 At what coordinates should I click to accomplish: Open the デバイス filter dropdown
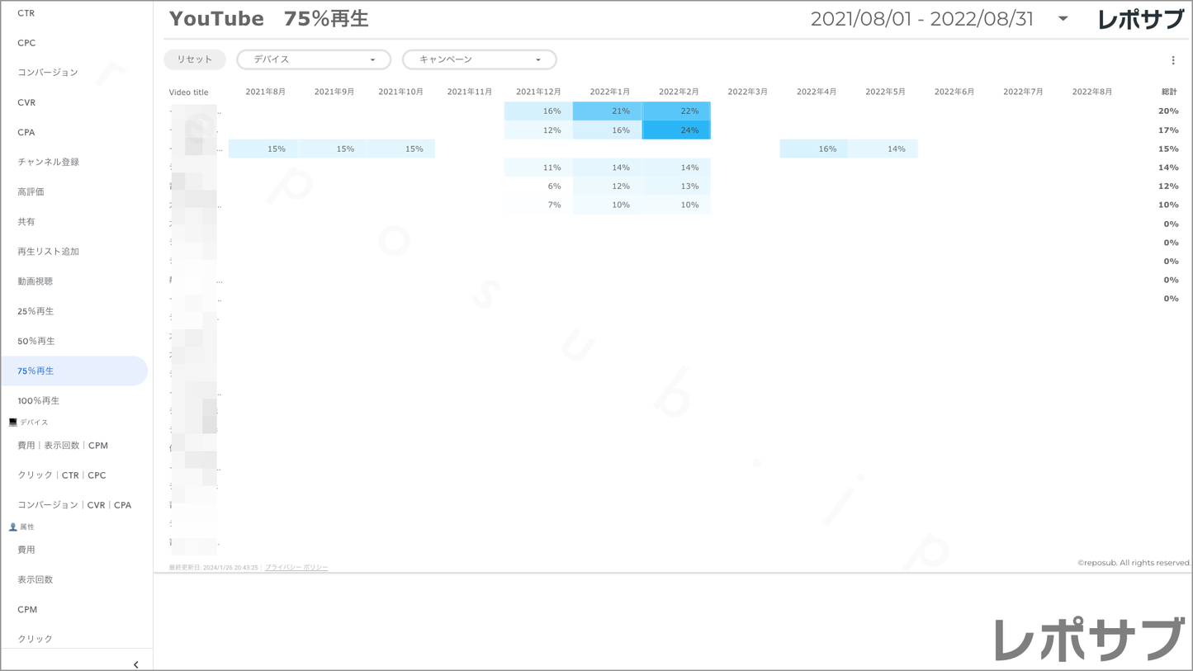click(313, 59)
